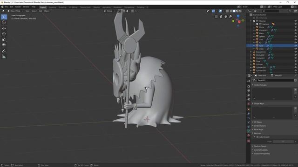
Task: Hide the Cone object in outliner
Action: point(296,61)
